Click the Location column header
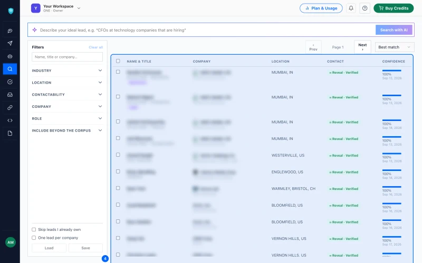The width and height of the screenshot is (422, 263). [280, 62]
